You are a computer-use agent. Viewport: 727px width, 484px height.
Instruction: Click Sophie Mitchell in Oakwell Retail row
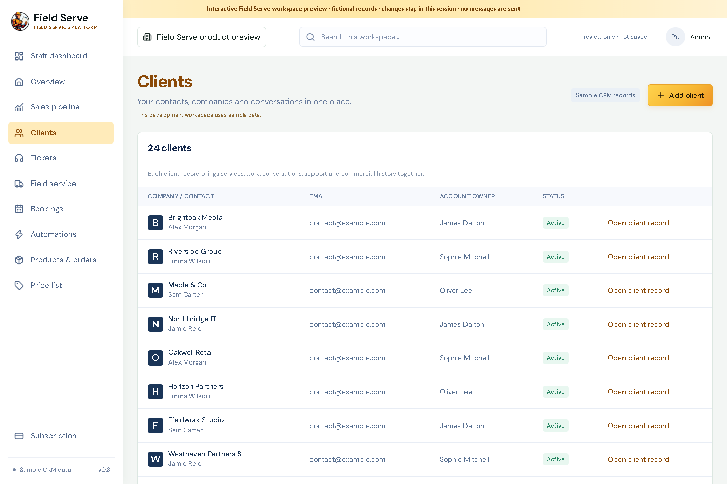click(464, 358)
